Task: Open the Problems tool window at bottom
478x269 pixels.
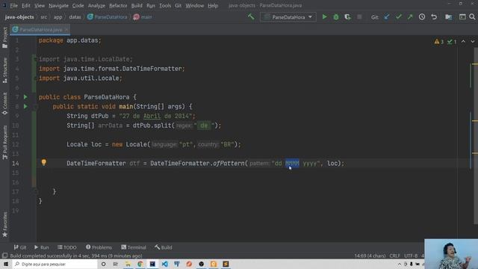Action: click(x=99, y=247)
